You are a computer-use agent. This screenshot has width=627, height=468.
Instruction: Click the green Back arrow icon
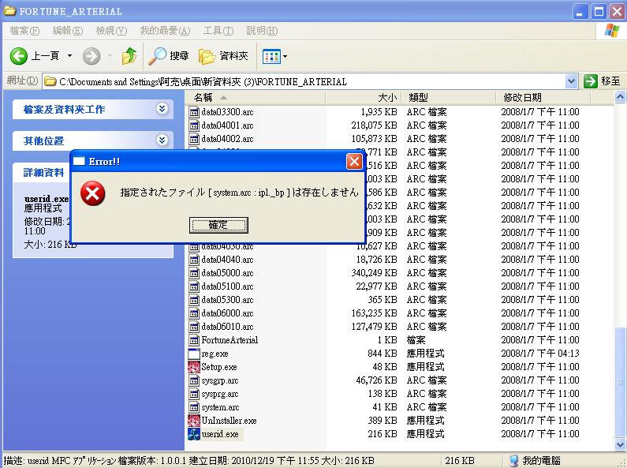tap(18, 56)
